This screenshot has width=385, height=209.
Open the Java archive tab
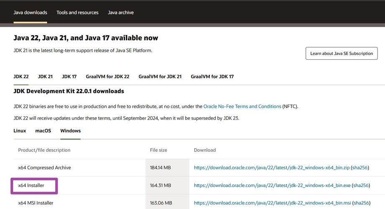[x=121, y=13]
